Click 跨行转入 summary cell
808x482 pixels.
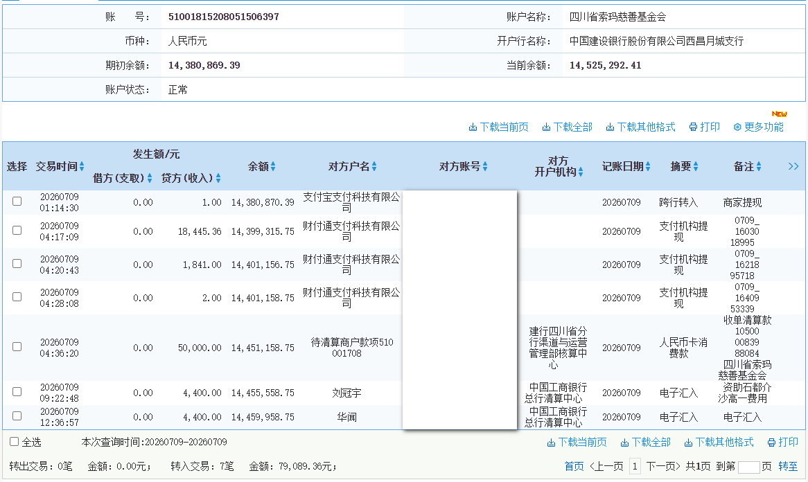678,202
